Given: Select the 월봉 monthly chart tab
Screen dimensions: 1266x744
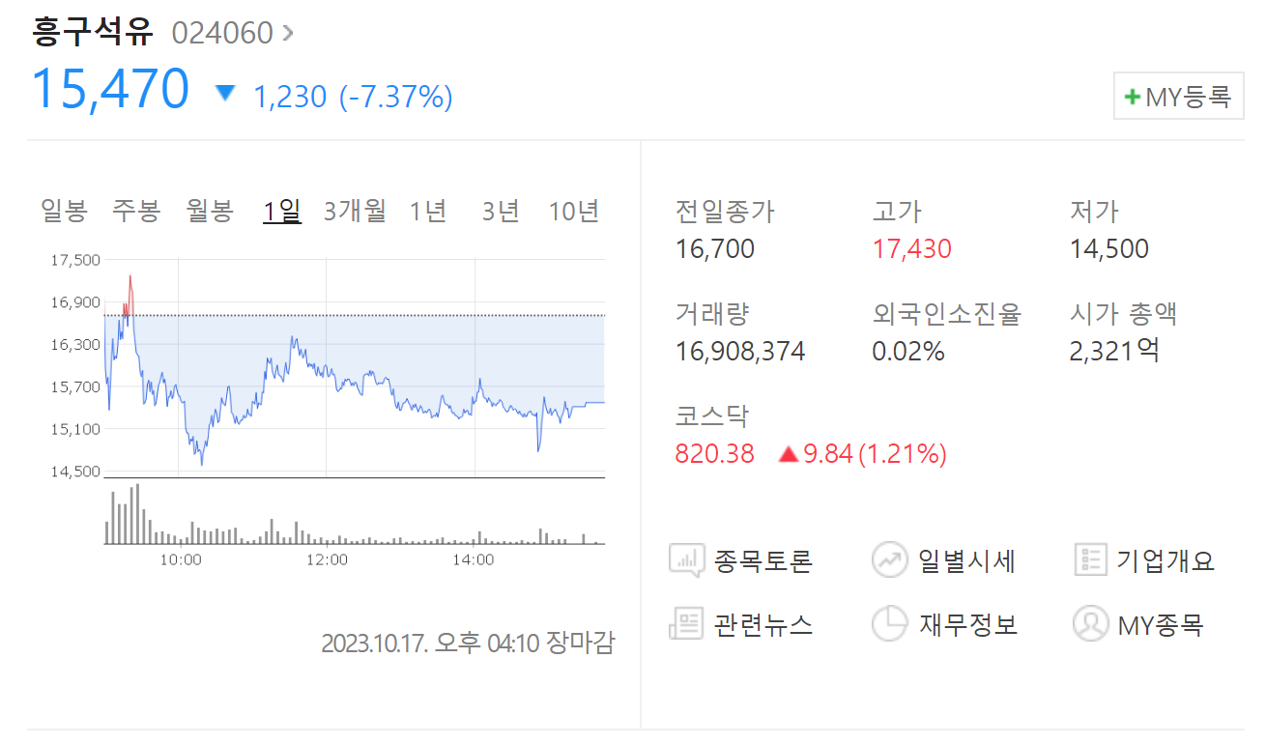Looking at the screenshot, I should click(x=209, y=211).
